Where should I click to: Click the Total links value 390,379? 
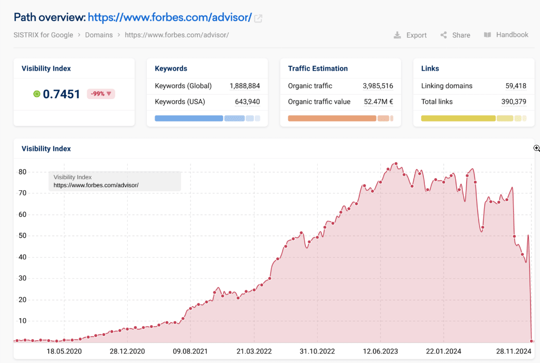click(x=514, y=102)
